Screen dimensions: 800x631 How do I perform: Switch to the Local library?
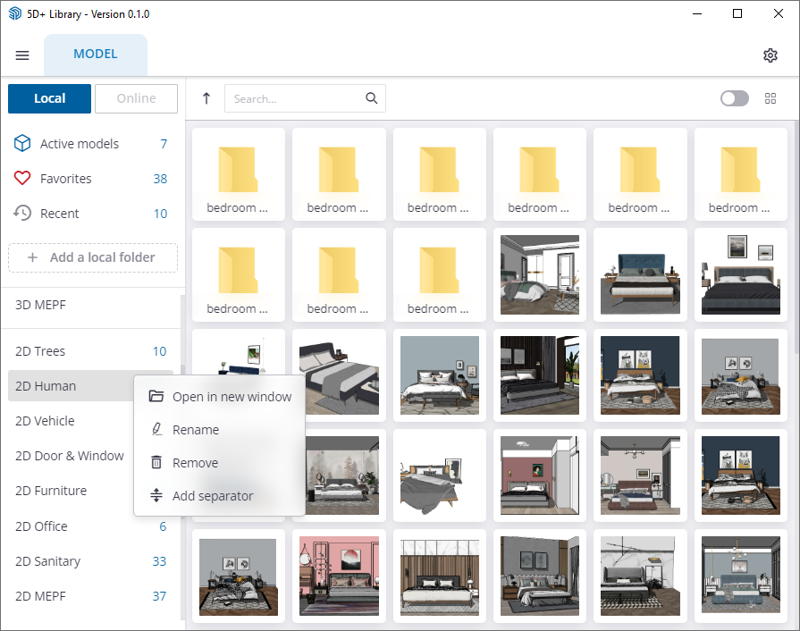tap(49, 98)
